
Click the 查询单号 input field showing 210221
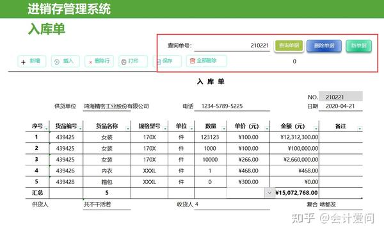click(x=232, y=46)
